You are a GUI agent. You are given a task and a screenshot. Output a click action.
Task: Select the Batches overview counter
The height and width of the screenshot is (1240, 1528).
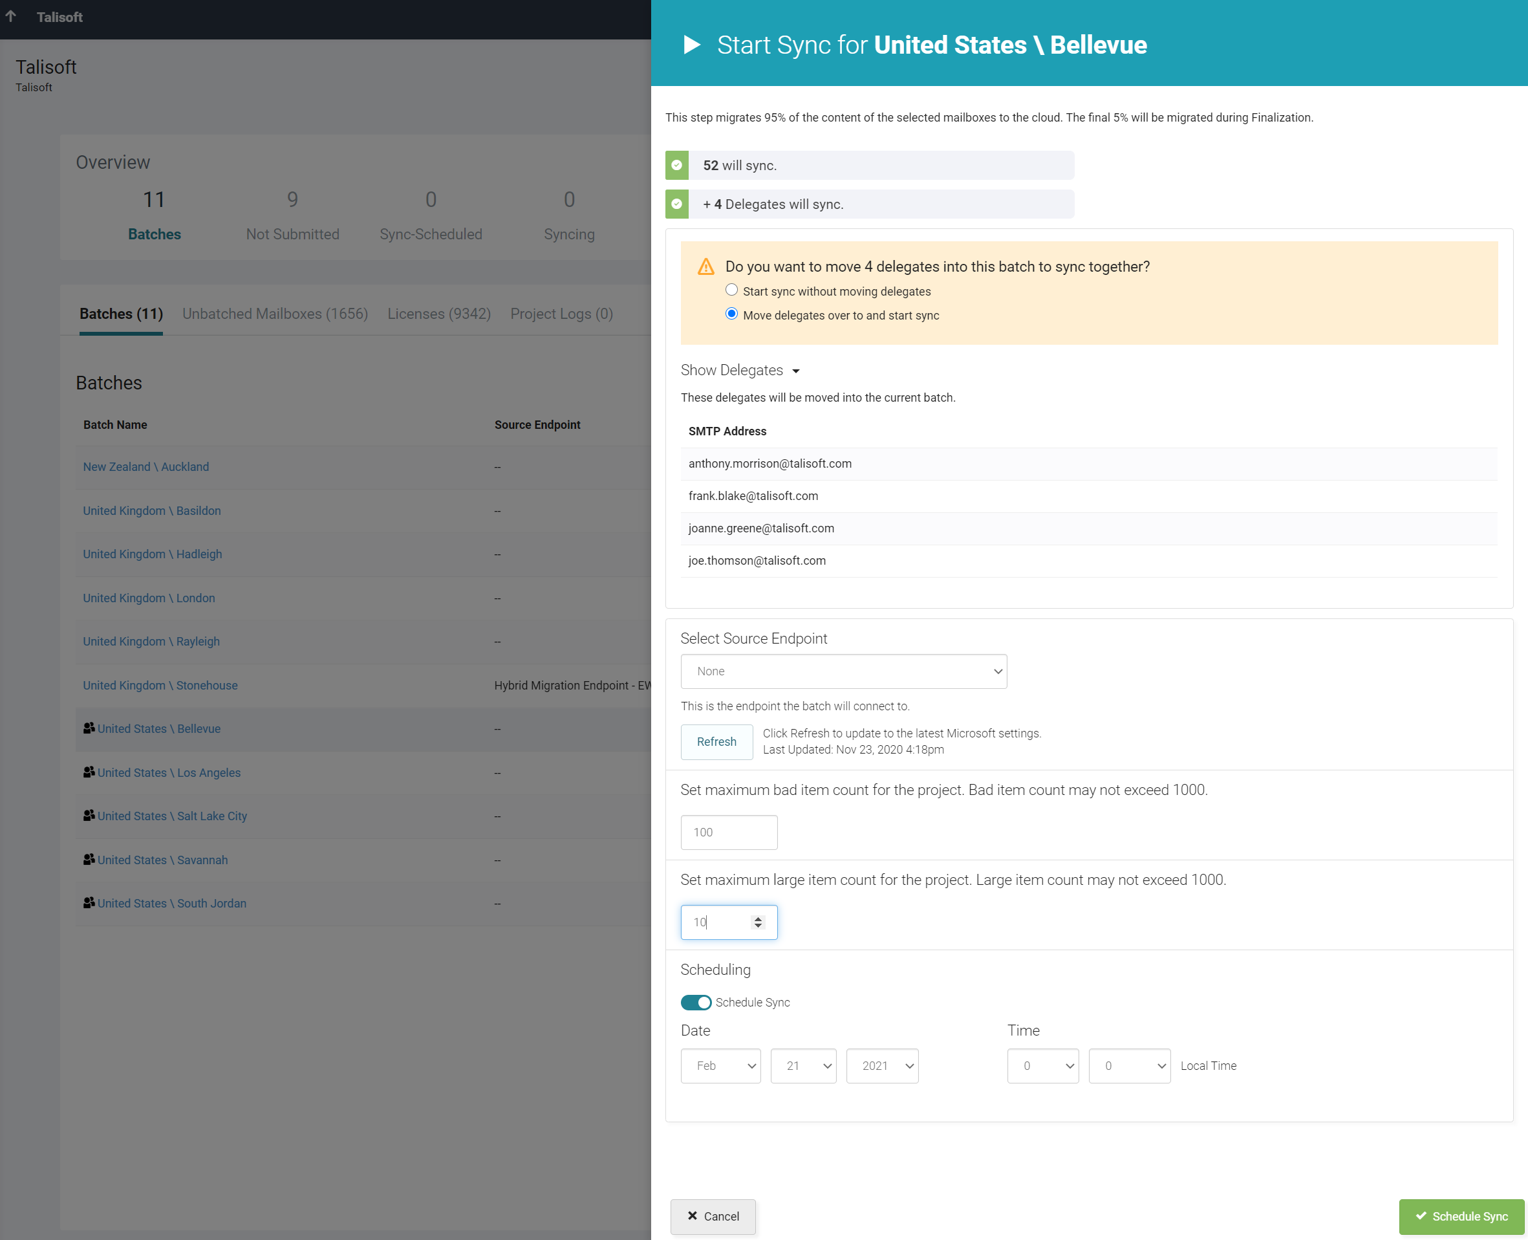155,215
